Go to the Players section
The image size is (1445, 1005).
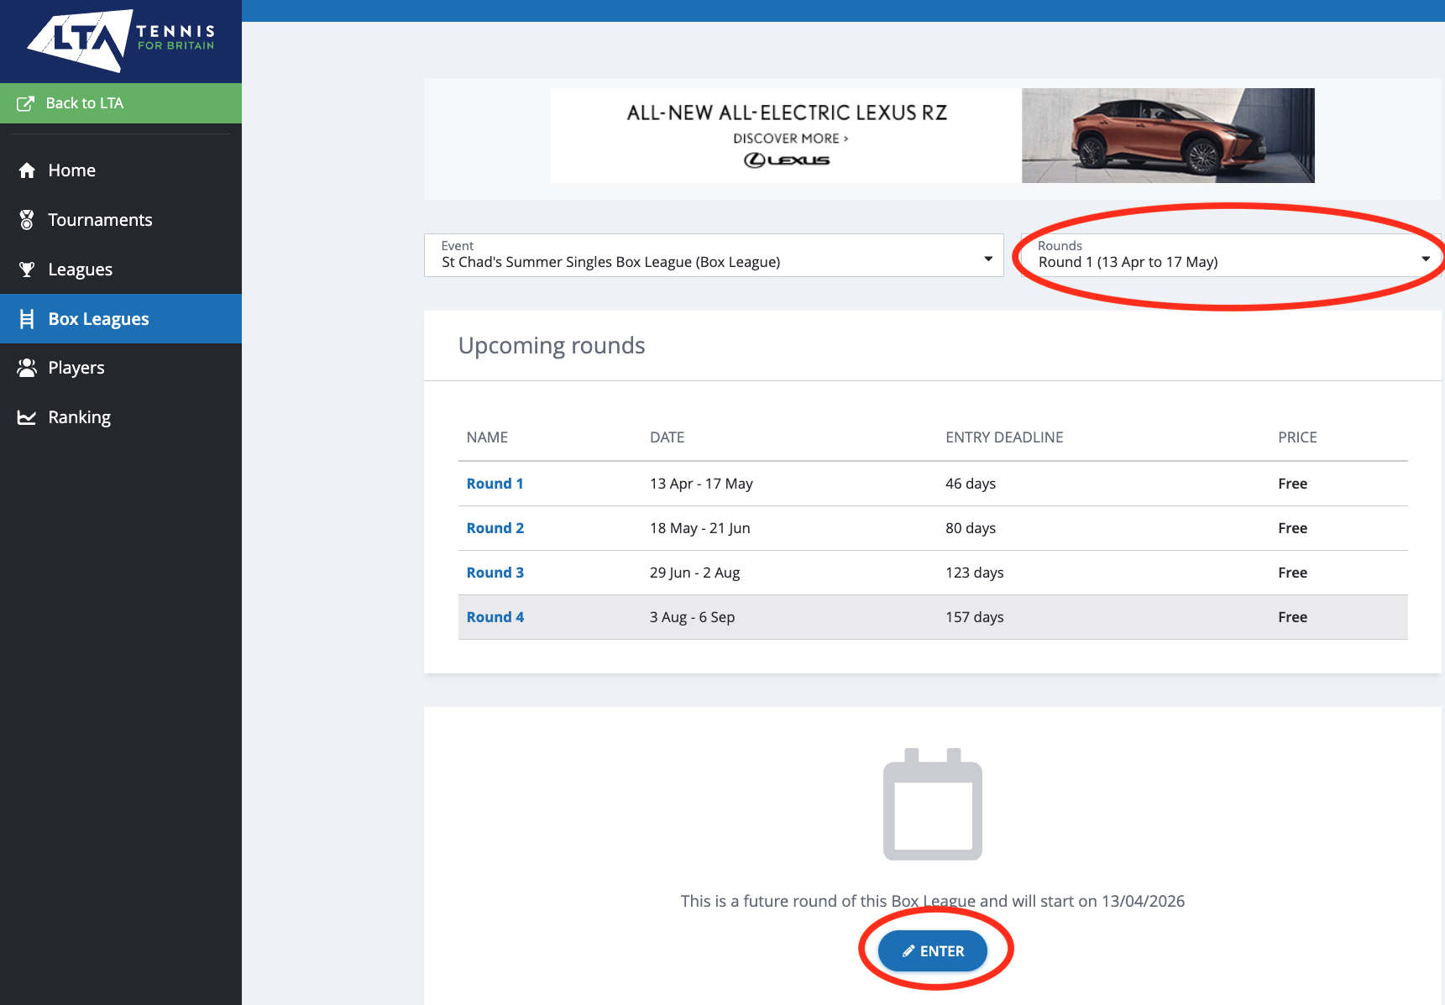point(76,368)
